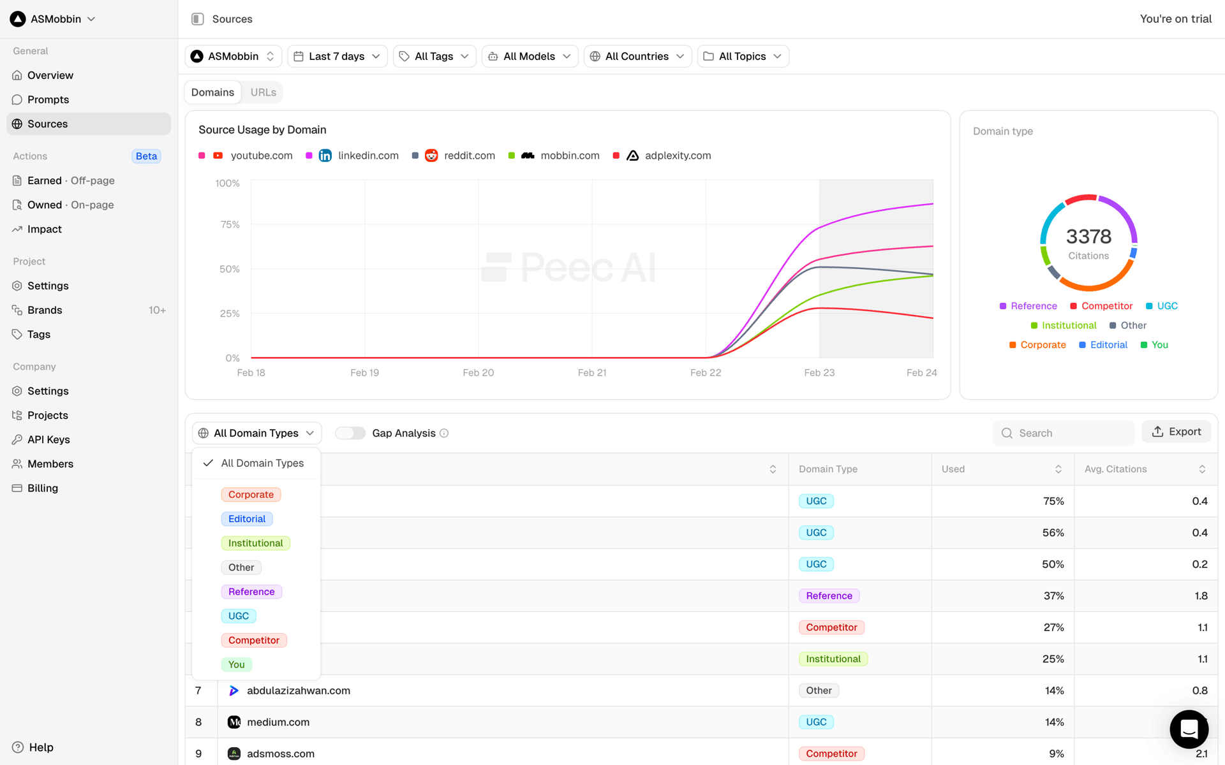Expand the All Models filter

point(530,56)
